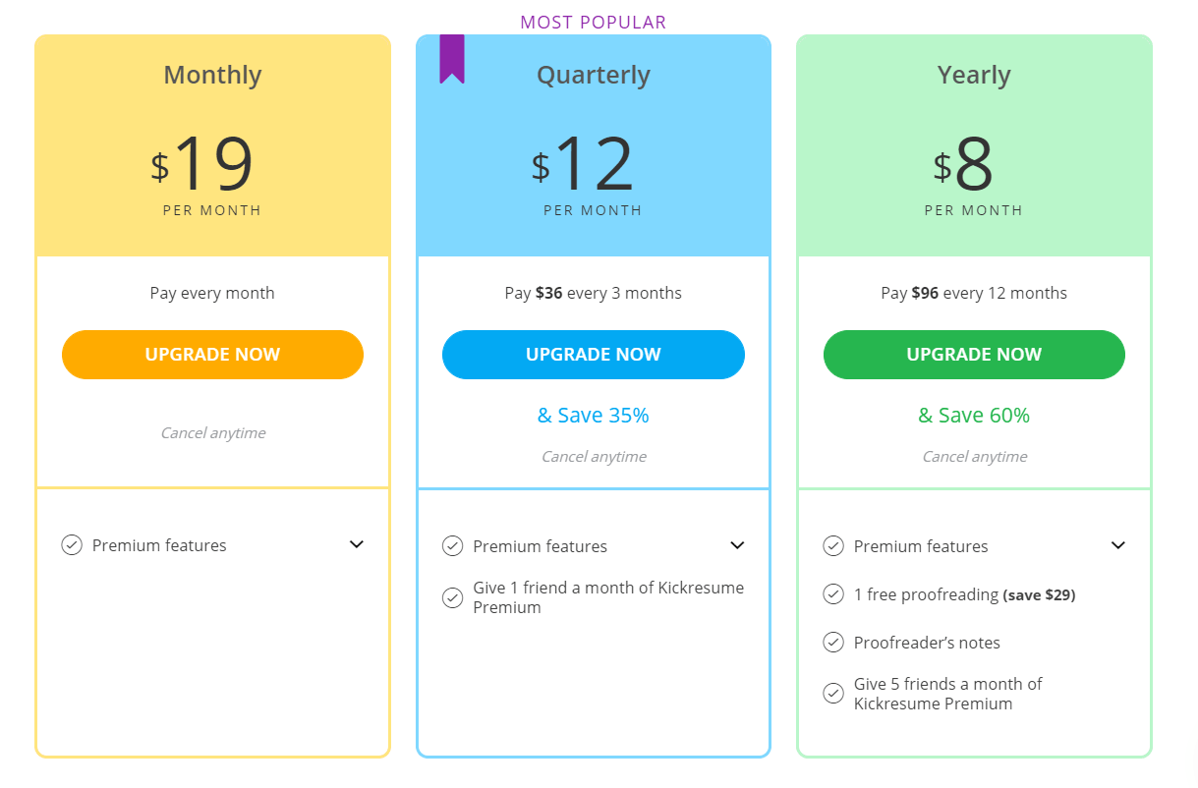Select the Yearly plan header
The height and width of the screenshot is (788, 1198).
coord(973,75)
